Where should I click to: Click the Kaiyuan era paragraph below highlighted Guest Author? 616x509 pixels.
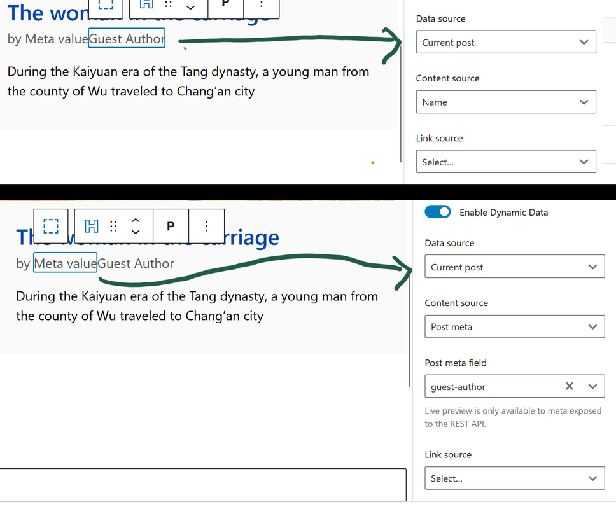click(188, 81)
